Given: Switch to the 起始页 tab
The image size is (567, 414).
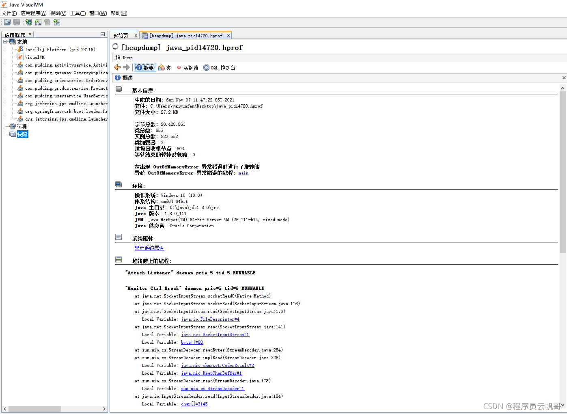Looking at the screenshot, I should point(121,36).
